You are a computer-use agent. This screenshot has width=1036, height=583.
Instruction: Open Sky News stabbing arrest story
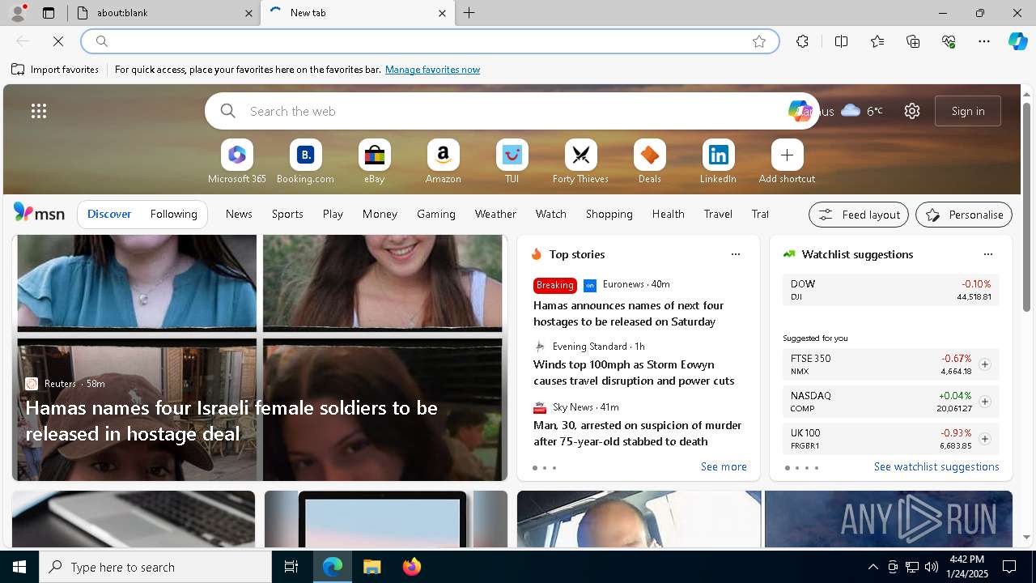637,433
